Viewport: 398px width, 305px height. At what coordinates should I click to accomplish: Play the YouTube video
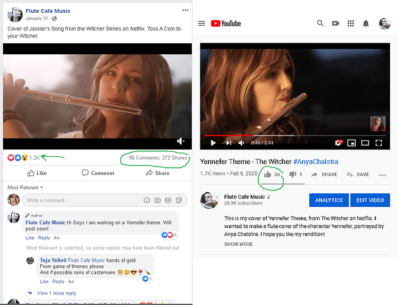pyautogui.click(x=213, y=143)
